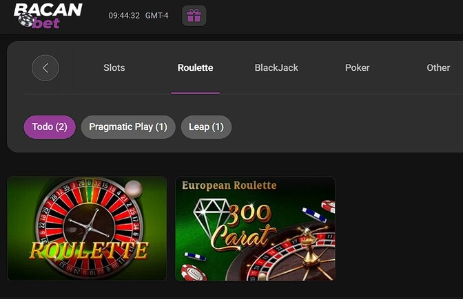Click the red casino chip bottom-left of 300 Carat
Image resolution: width=463 pixels, height=299 pixels.
194,272
